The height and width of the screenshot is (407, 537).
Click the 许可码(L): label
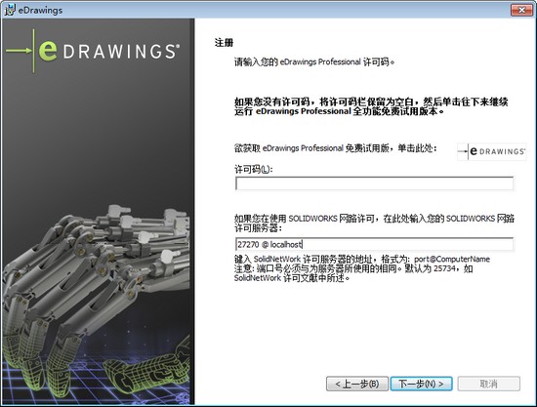[254, 169]
